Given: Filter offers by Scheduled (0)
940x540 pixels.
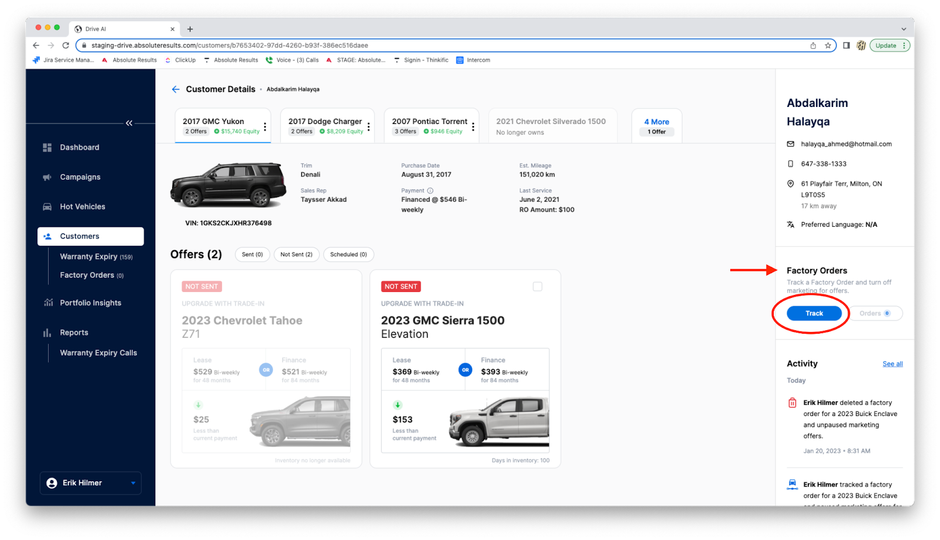Looking at the screenshot, I should (348, 254).
